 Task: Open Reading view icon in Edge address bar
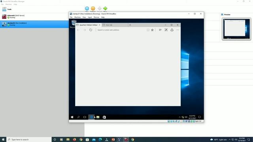(148, 30)
